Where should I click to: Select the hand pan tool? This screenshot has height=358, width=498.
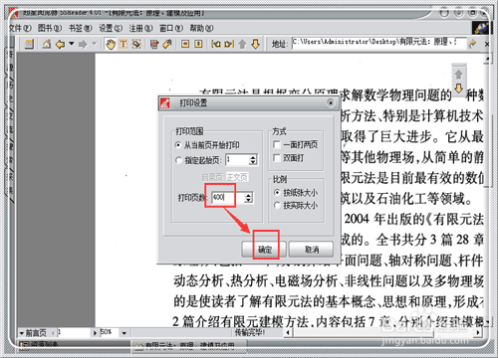pos(111,44)
